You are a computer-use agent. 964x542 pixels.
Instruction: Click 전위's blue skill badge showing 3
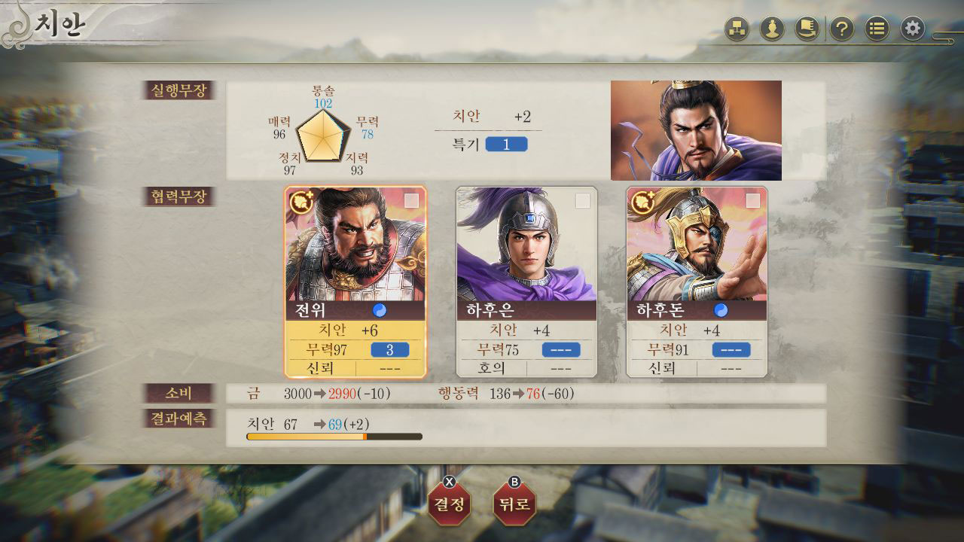(390, 350)
